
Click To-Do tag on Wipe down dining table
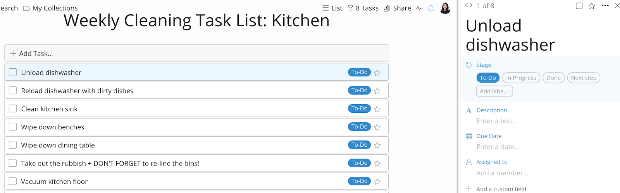[359, 145]
